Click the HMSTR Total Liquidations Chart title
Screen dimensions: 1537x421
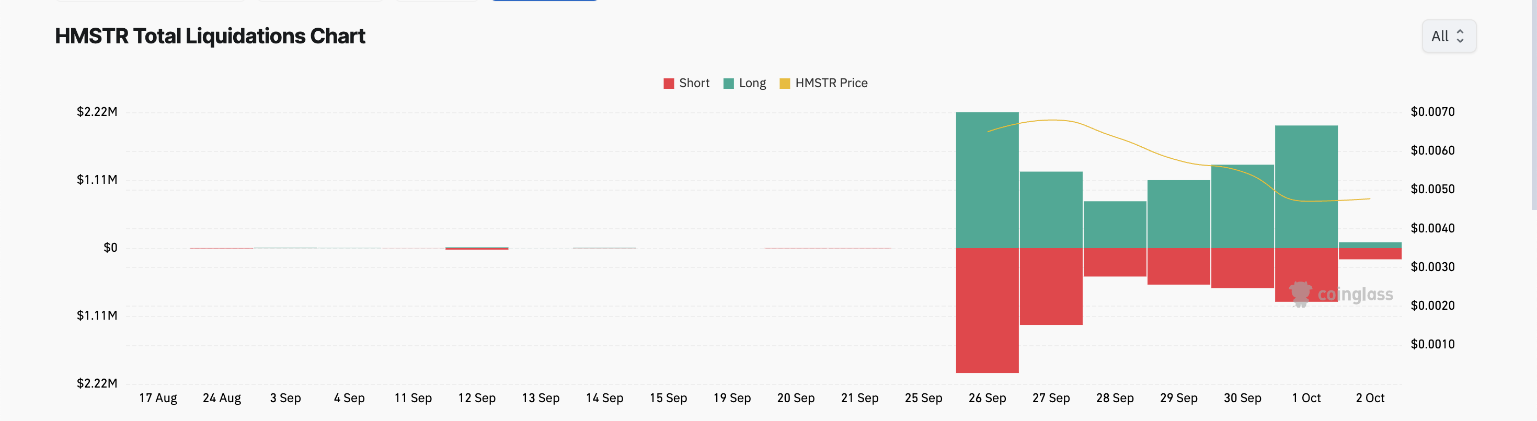pyautogui.click(x=210, y=37)
